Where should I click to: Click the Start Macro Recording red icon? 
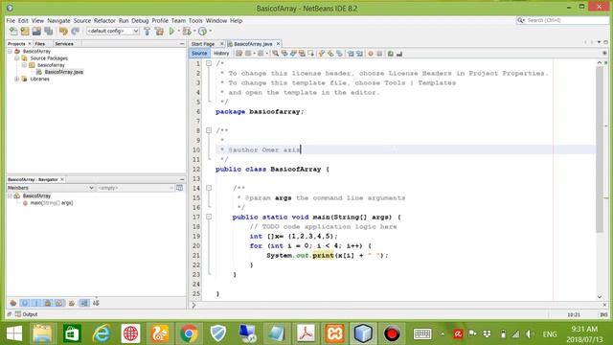371,54
